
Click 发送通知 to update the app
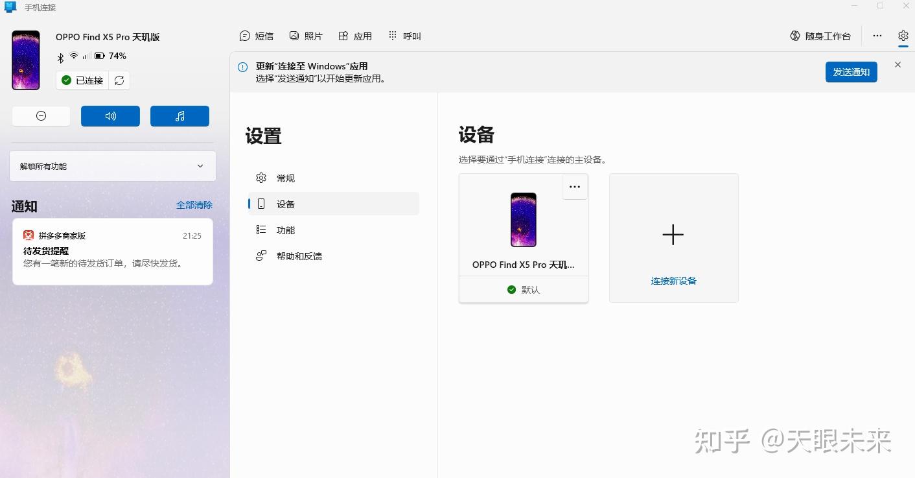click(851, 72)
